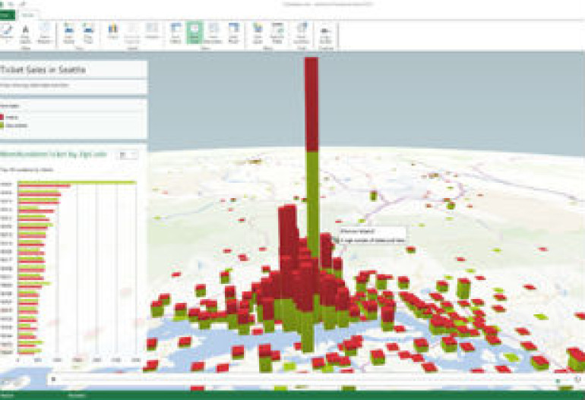This screenshot has height=400, width=585.
Task: Click the timeline slider track at the bottom
Action: 308,380
